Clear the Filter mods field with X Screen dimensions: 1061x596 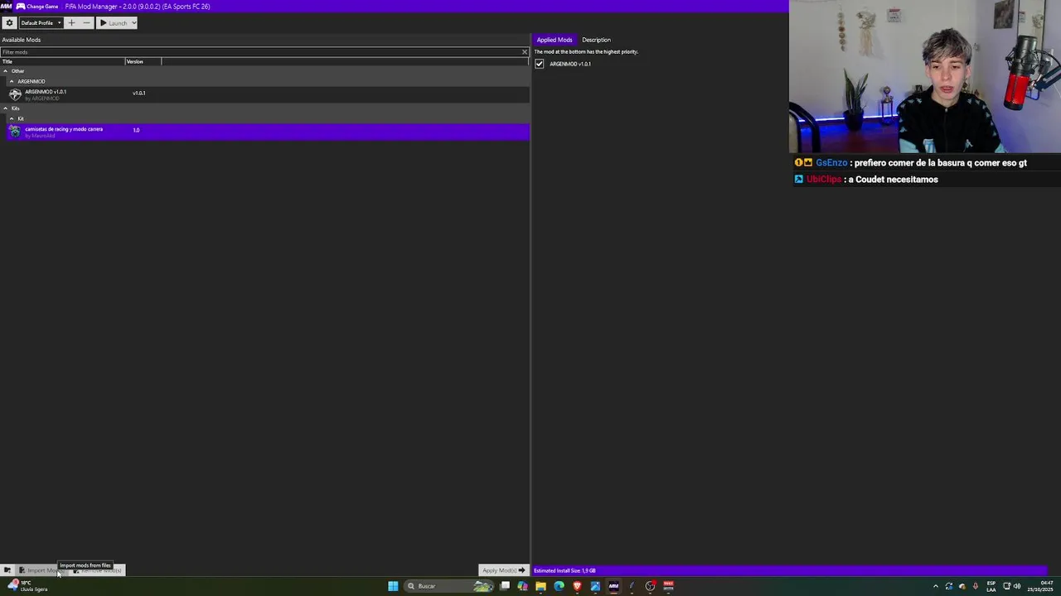pyautogui.click(x=524, y=52)
